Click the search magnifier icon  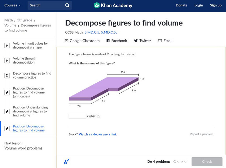pos(67,5)
